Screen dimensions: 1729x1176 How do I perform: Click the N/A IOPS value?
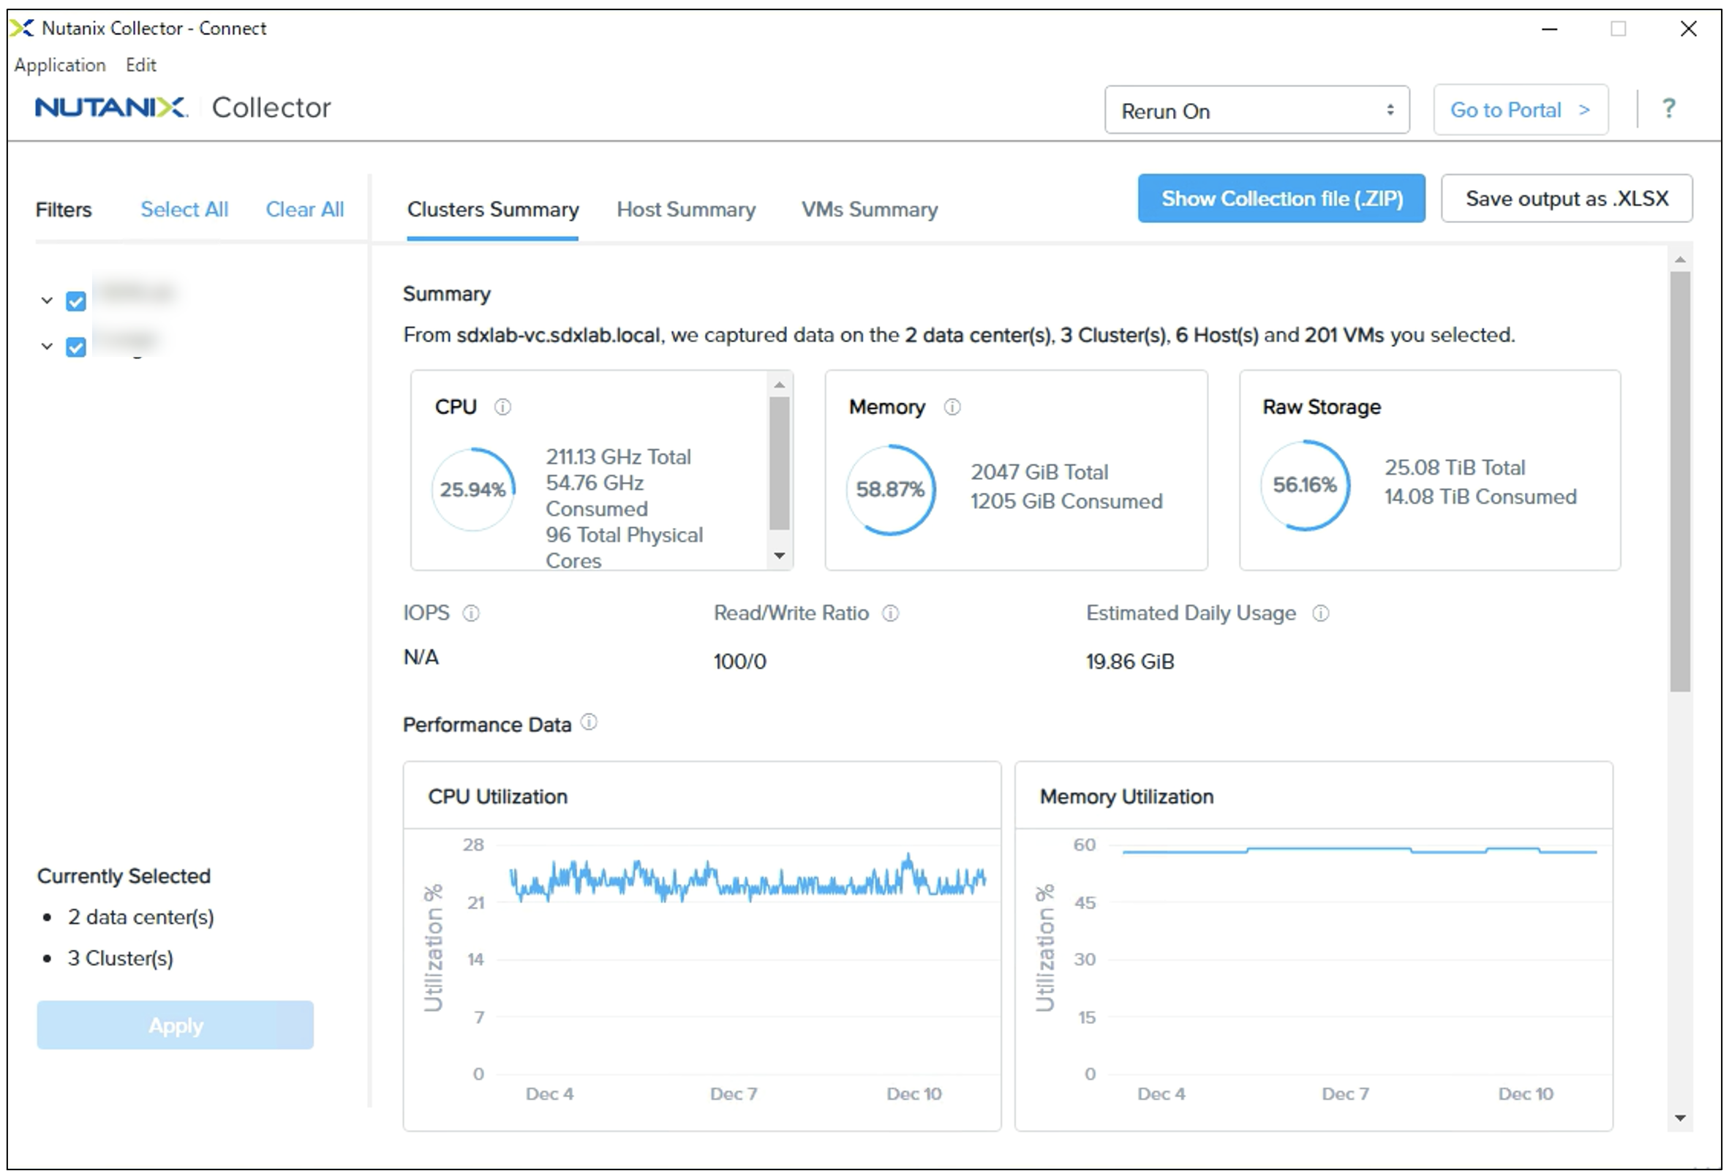421,657
